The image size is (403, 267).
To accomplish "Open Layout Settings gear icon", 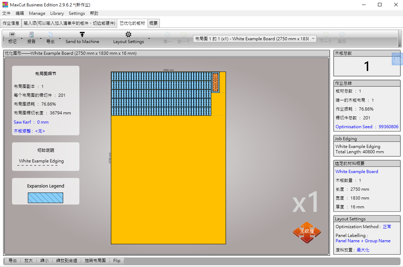I will (128, 35).
